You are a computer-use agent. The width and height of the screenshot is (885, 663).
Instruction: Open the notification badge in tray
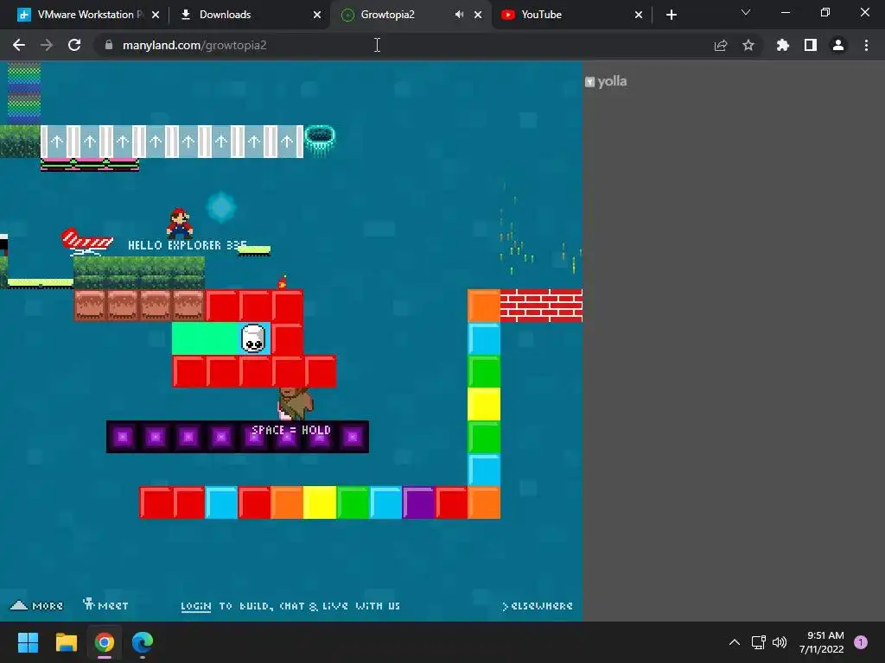(x=861, y=642)
